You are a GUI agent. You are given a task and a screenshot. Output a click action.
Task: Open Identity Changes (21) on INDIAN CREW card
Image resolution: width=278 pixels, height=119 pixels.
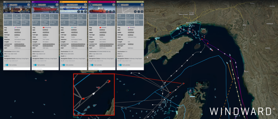coord(26,16)
